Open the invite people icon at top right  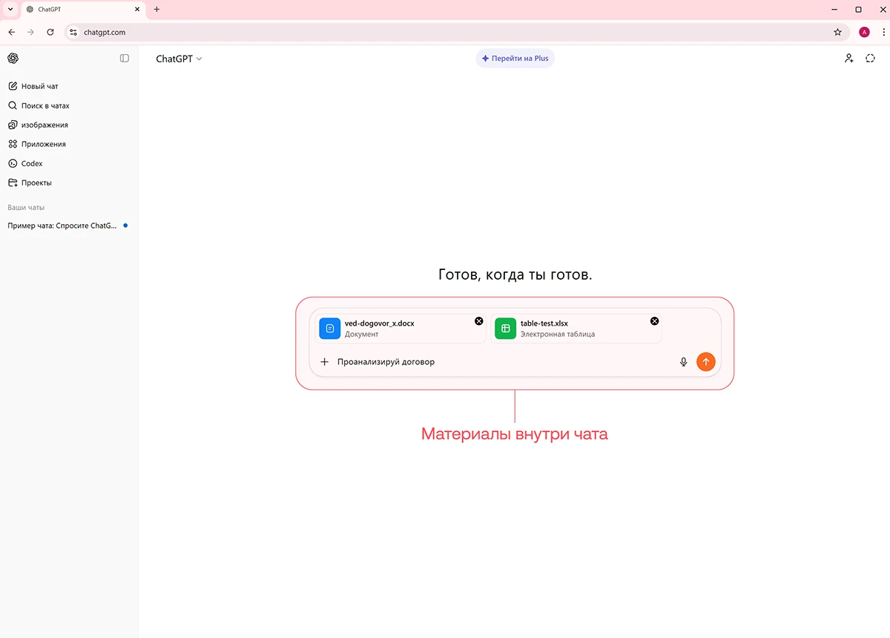848,59
